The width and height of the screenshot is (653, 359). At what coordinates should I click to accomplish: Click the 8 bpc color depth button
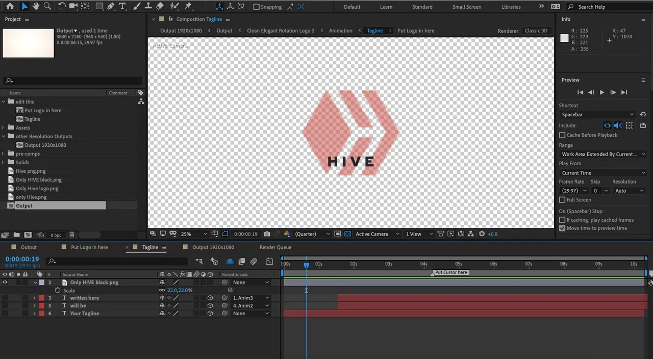tap(56, 235)
